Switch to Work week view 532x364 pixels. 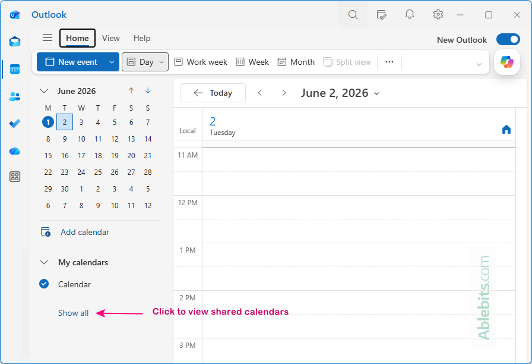201,62
